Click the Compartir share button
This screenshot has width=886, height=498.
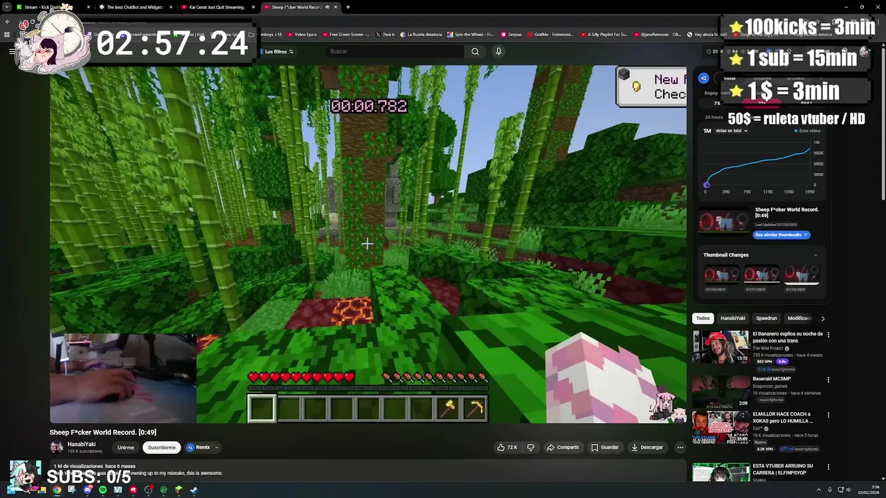pos(563,448)
